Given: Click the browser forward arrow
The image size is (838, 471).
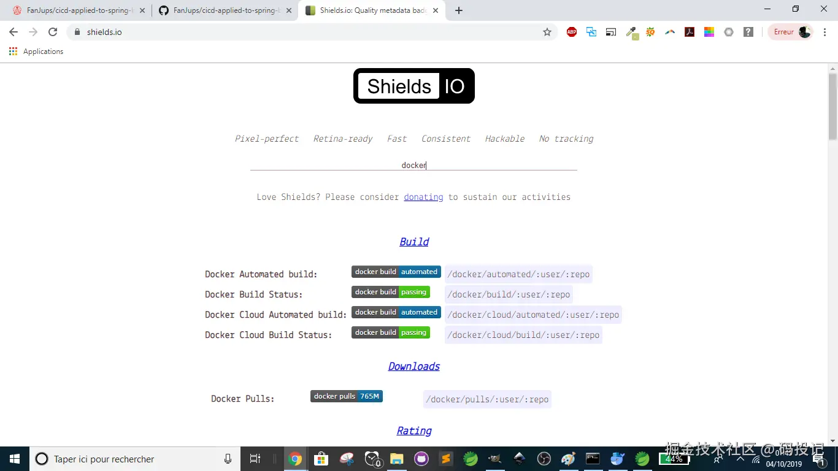Looking at the screenshot, I should [x=33, y=32].
